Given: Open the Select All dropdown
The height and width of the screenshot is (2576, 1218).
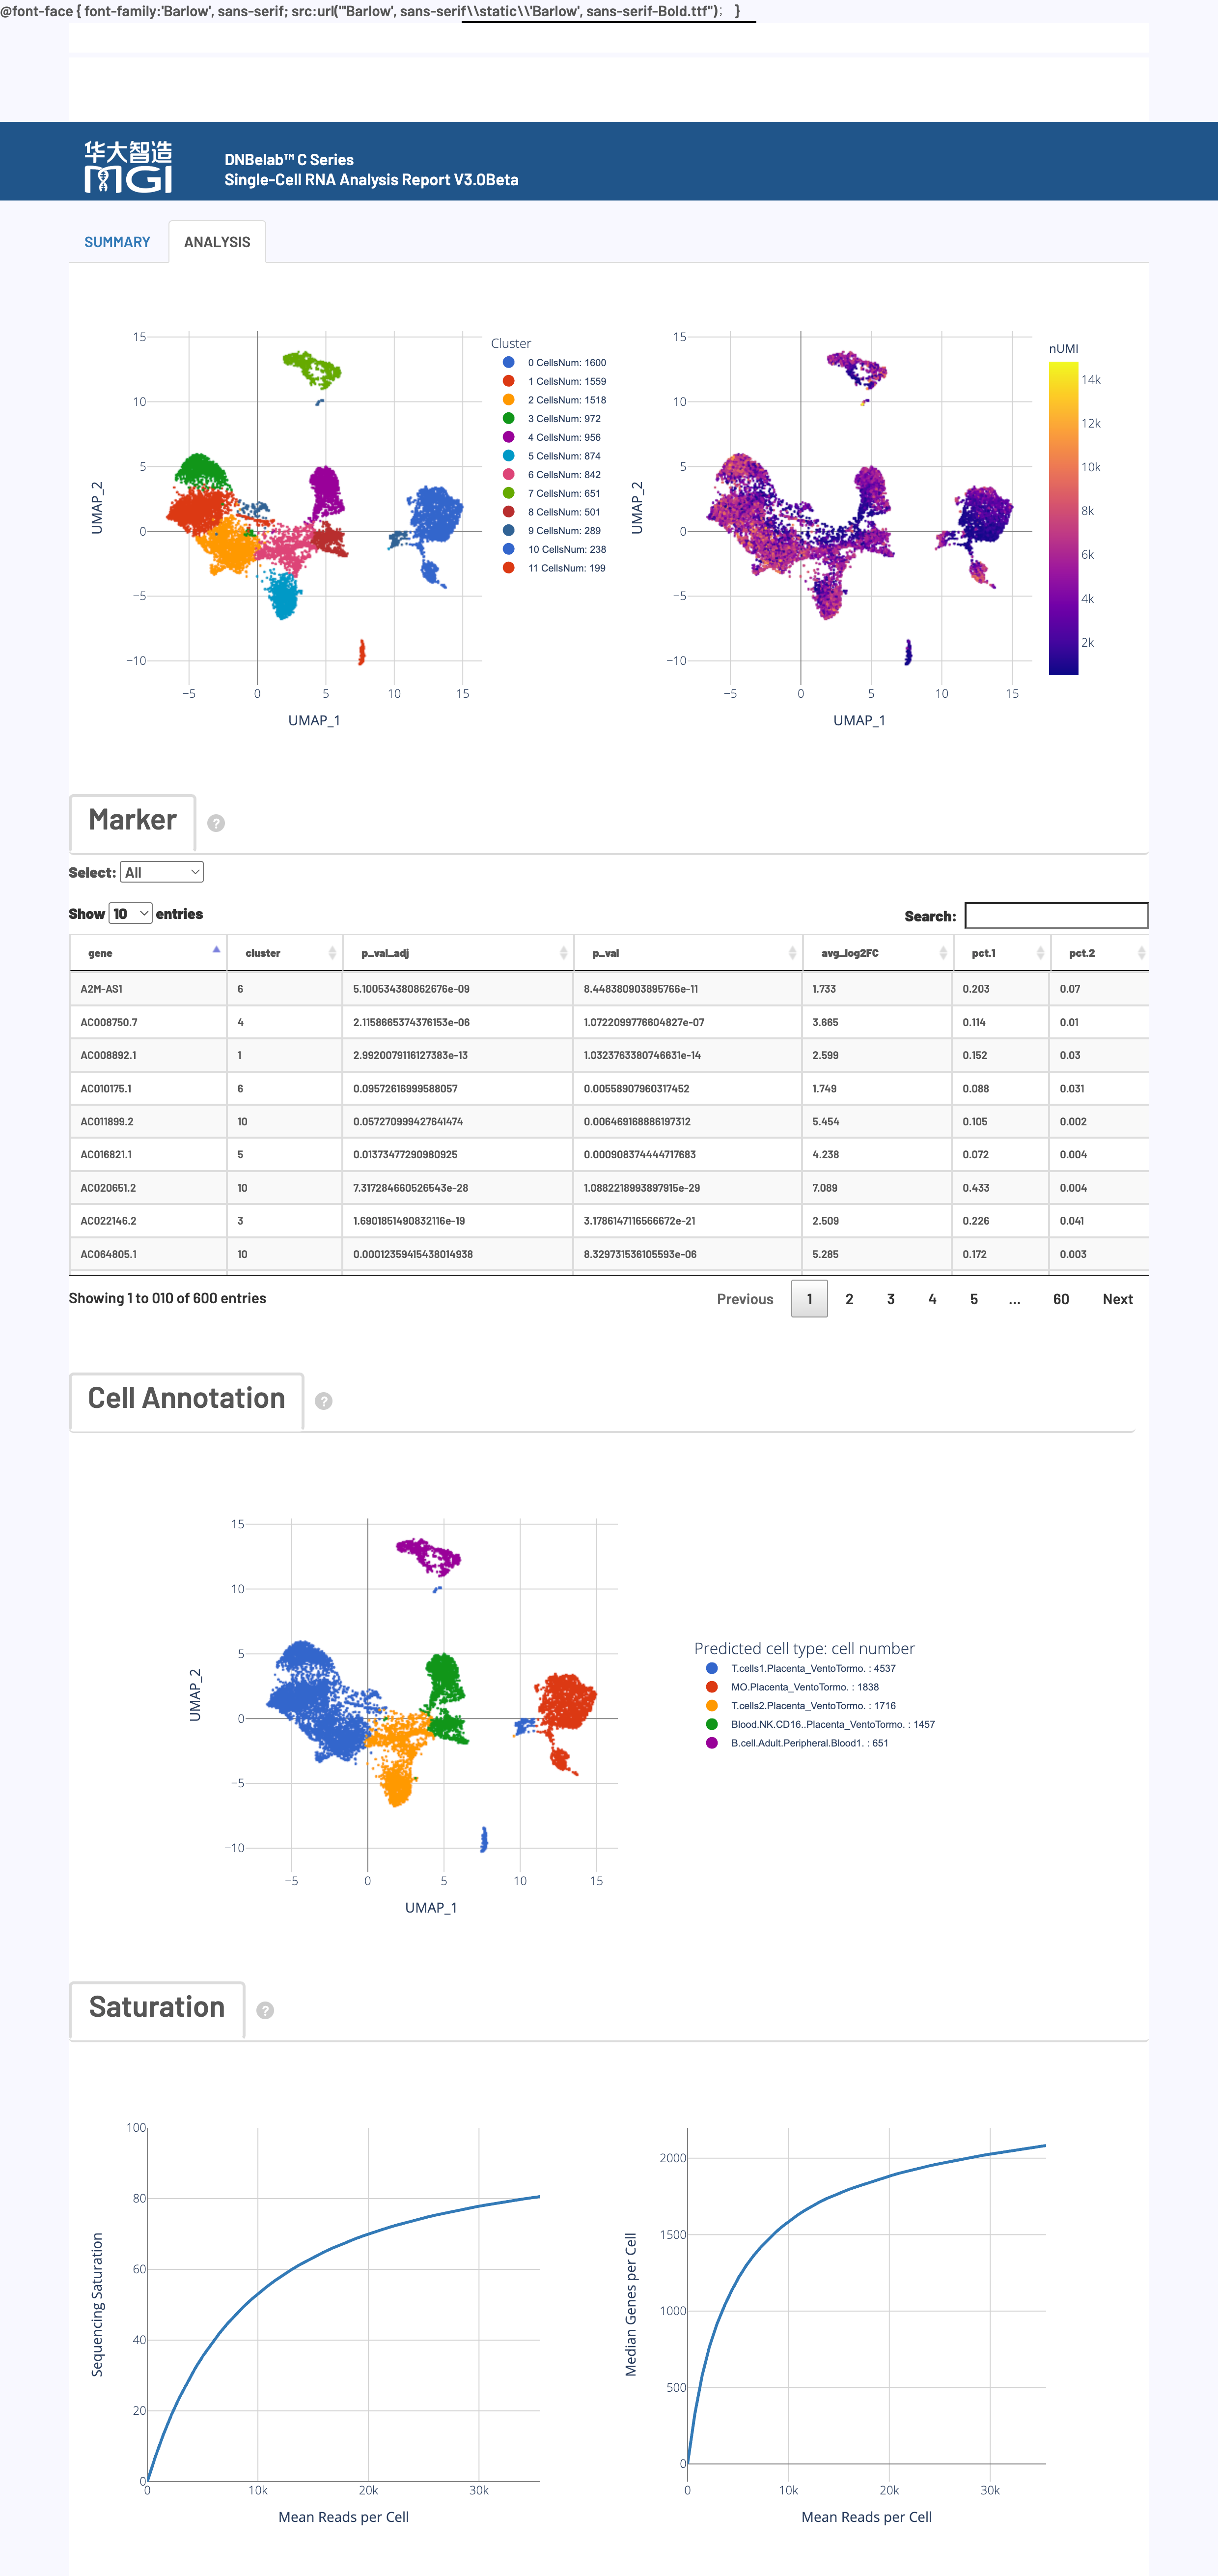Looking at the screenshot, I should 161,871.
